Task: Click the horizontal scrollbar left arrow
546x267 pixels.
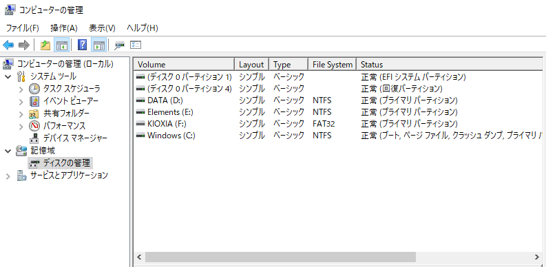Action: (x=139, y=257)
